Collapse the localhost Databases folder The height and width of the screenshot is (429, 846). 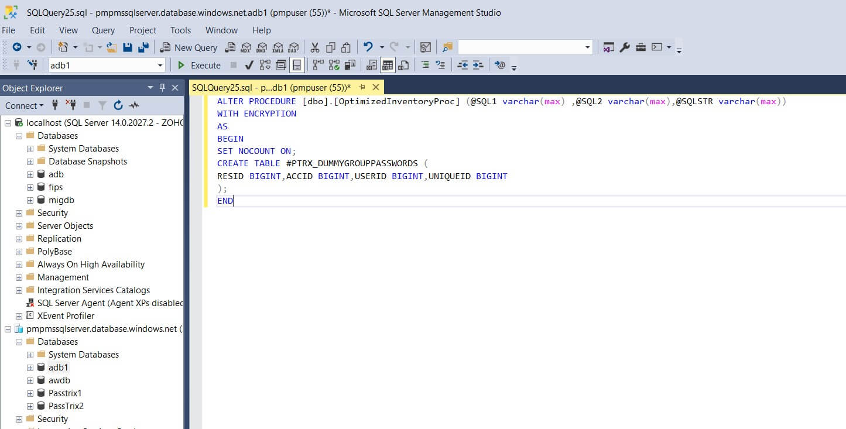19,136
